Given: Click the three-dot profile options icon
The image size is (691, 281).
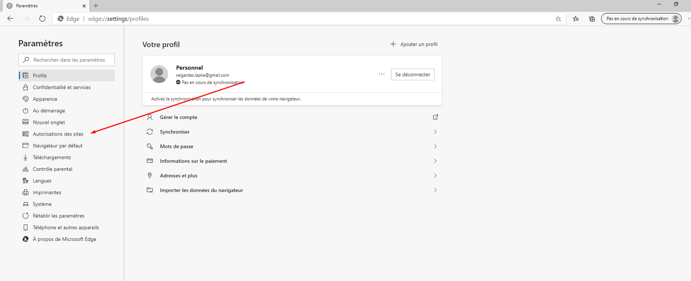Looking at the screenshot, I should click(381, 74).
